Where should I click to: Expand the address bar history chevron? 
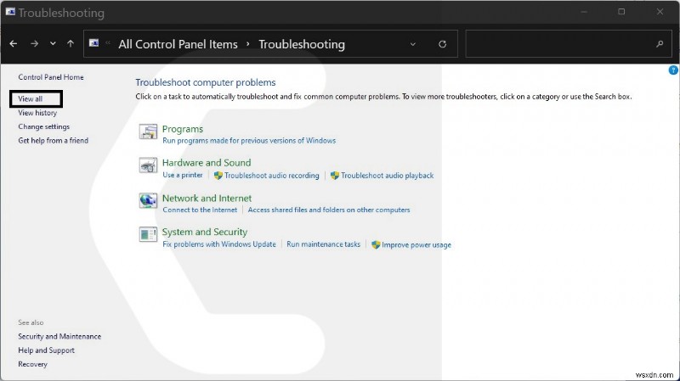click(x=413, y=44)
